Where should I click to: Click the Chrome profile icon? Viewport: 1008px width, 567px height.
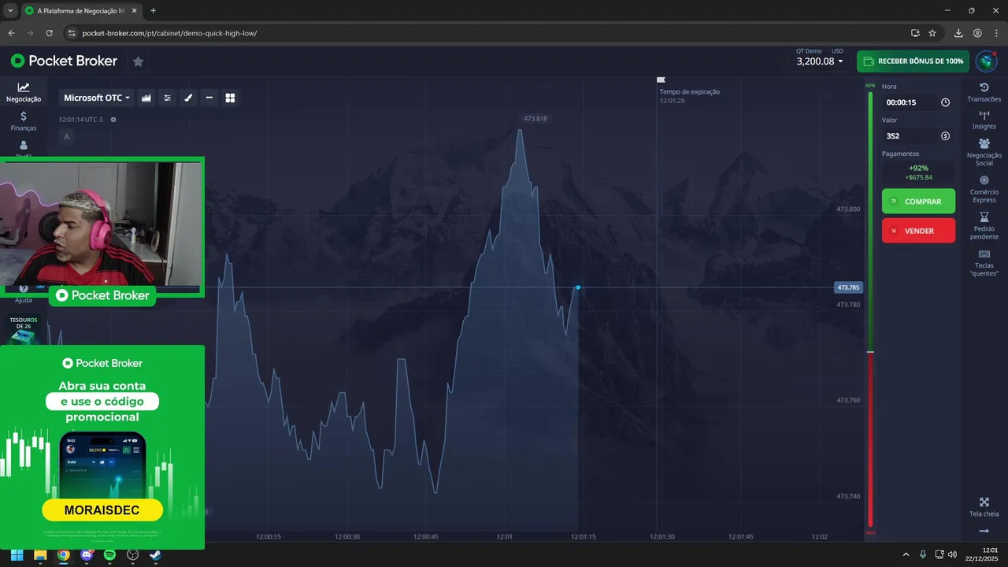coord(977,33)
